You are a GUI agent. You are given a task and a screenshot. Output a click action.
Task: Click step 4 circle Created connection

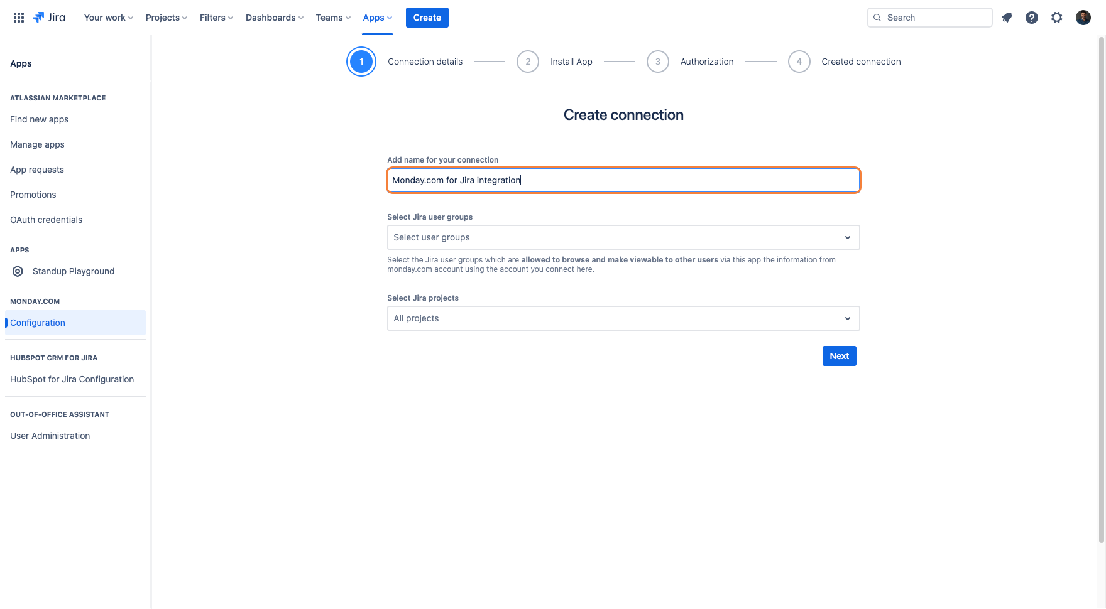pyautogui.click(x=799, y=62)
